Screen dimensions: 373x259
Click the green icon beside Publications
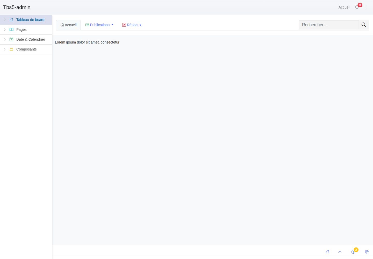pos(87,25)
